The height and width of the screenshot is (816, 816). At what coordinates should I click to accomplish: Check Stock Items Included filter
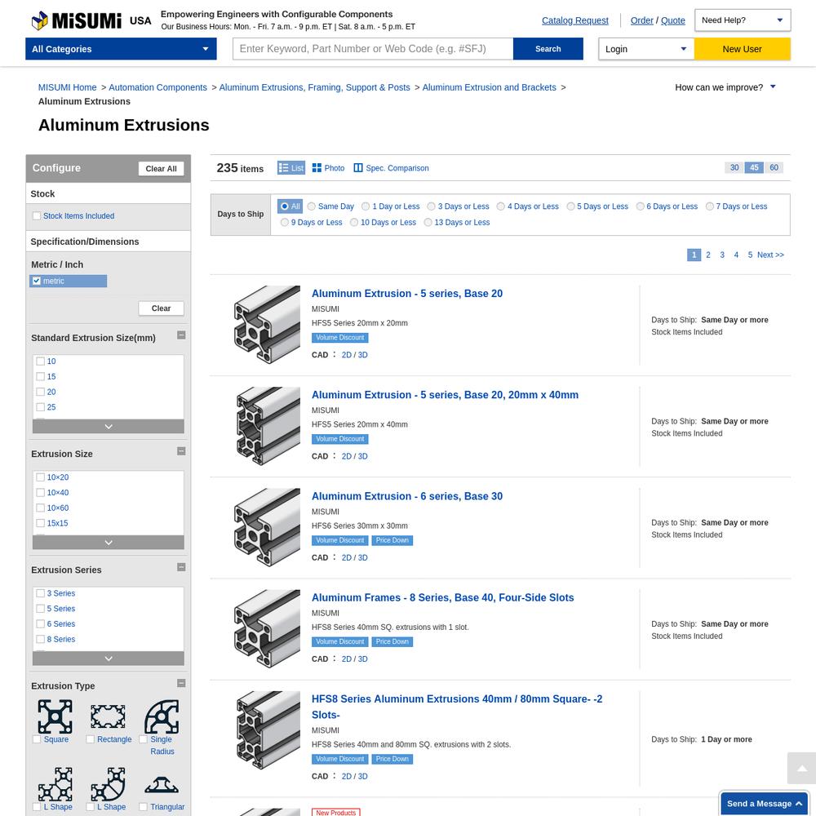[x=37, y=216]
